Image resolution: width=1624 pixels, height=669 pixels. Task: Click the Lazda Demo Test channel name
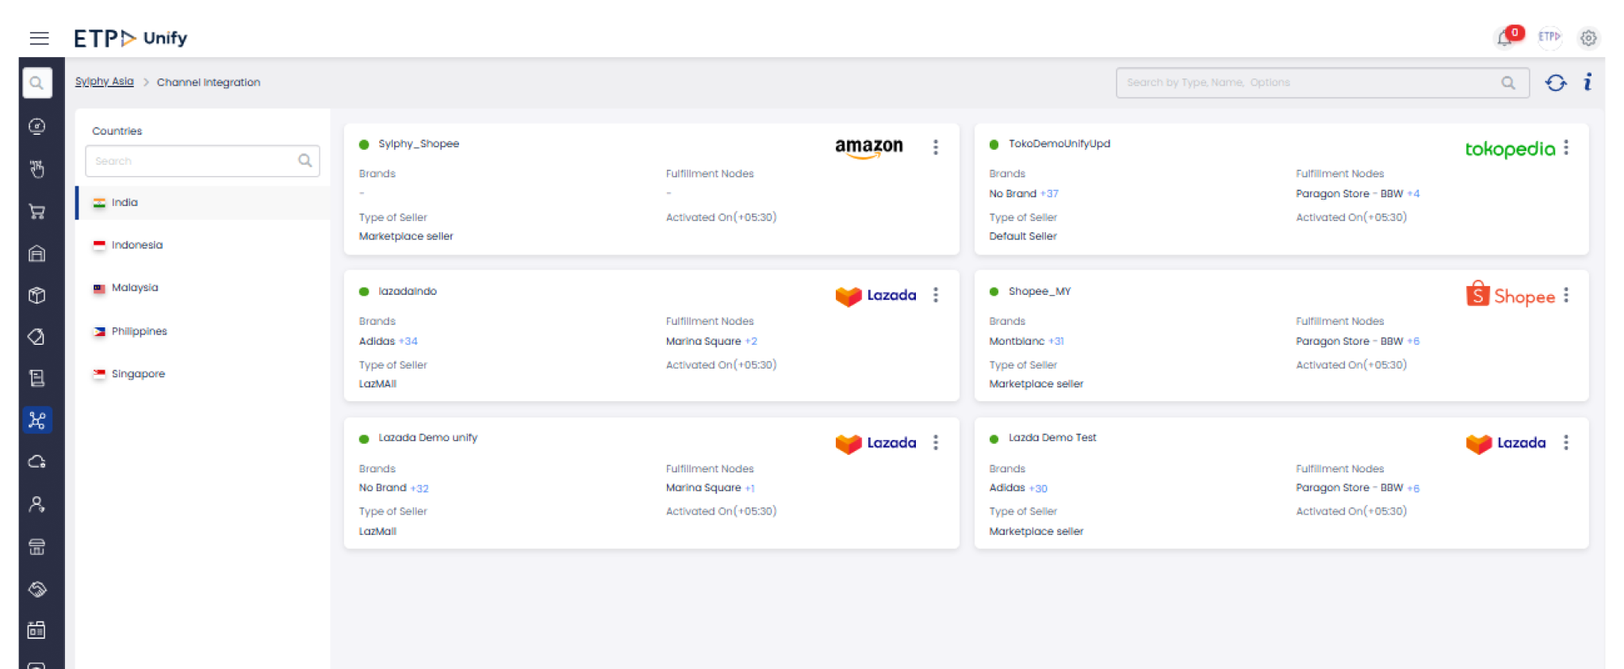pos(1052,438)
